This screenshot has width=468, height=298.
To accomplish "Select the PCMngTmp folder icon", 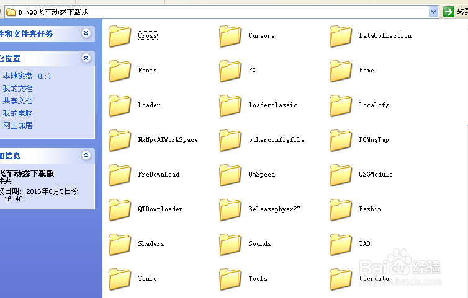I will 341,141.
